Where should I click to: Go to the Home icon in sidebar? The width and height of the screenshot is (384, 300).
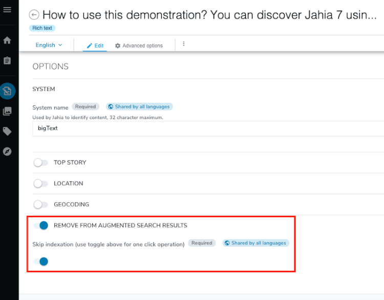click(x=7, y=40)
